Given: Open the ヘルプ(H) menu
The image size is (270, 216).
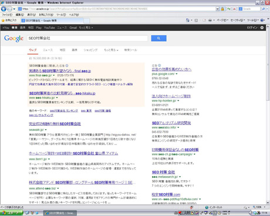Looking at the screenshot, I should pyautogui.click(x=74, y=15).
